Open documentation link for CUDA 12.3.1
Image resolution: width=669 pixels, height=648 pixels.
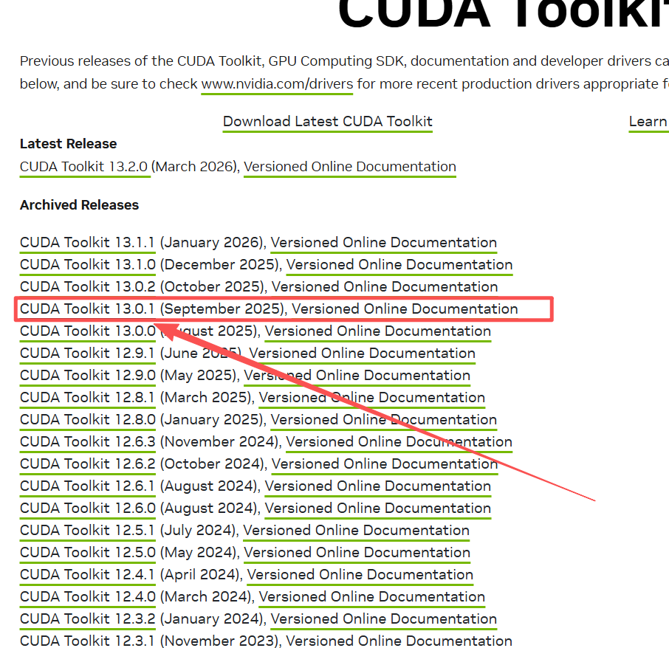pos(399,641)
